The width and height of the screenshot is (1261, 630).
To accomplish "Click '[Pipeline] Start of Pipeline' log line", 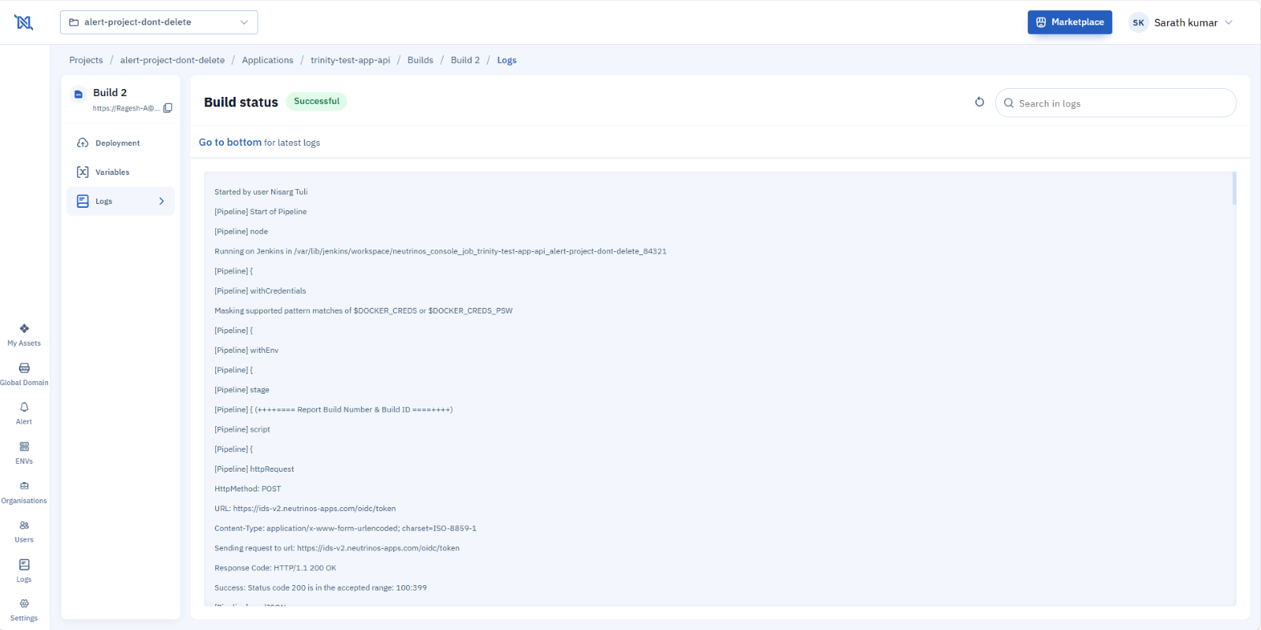I will 261,212.
